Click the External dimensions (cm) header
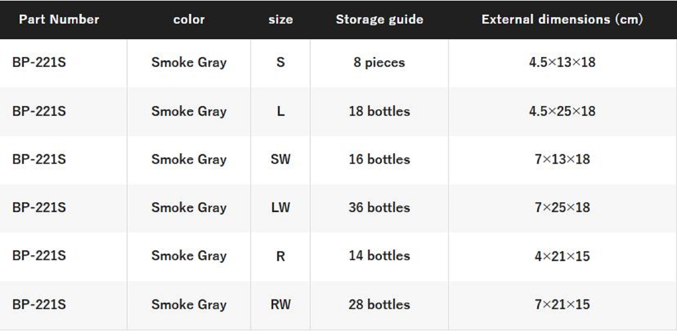The width and height of the screenshot is (677, 332). 562,19
